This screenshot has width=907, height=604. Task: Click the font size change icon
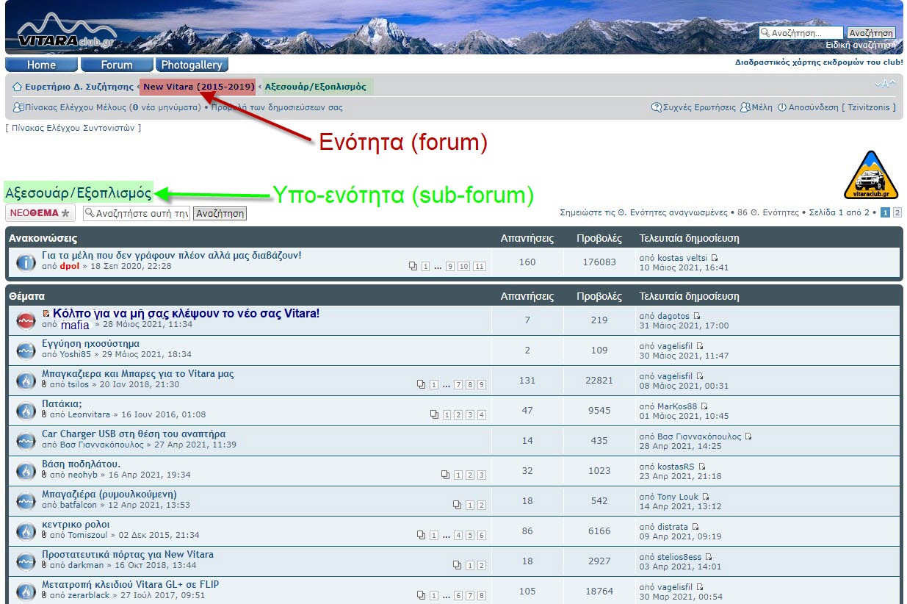pyautogui.click(x=886, y=85)
